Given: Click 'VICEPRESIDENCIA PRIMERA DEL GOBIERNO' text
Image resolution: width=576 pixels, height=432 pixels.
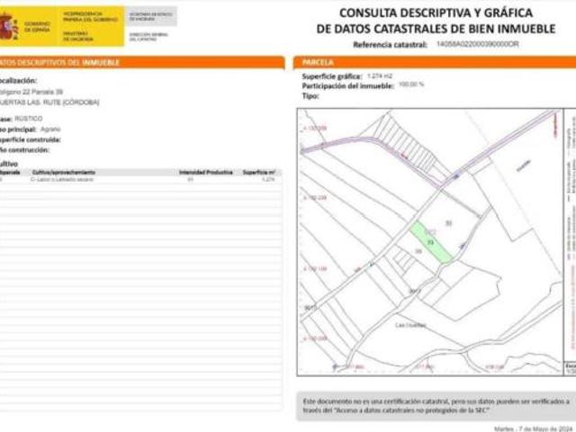Looking at the screenshot, I should pos(90,16).
